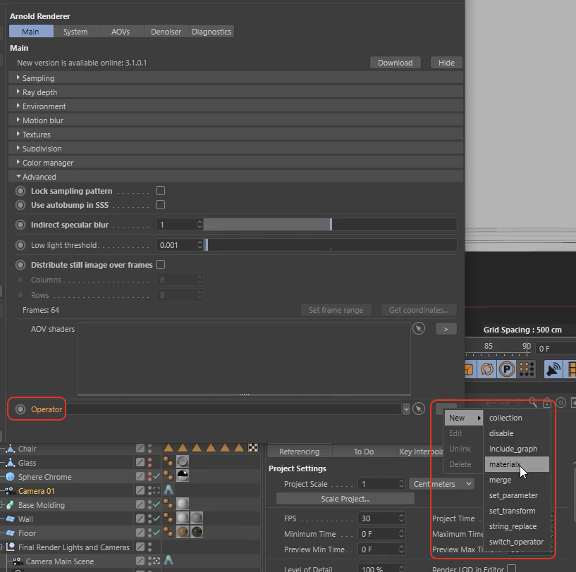Click the Final Render Lights and Cameras null icon
Viewport: 576px width, 572px height.
point(11,547)
